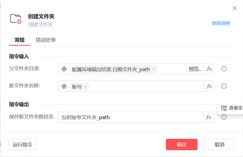The image size is (243, 157).
Task: Click fx icon for save path output
Action: point(209,117)
